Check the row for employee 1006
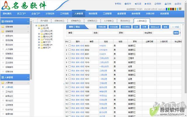Viewport: 187px width, 117px height. click(x=70, y=100)
